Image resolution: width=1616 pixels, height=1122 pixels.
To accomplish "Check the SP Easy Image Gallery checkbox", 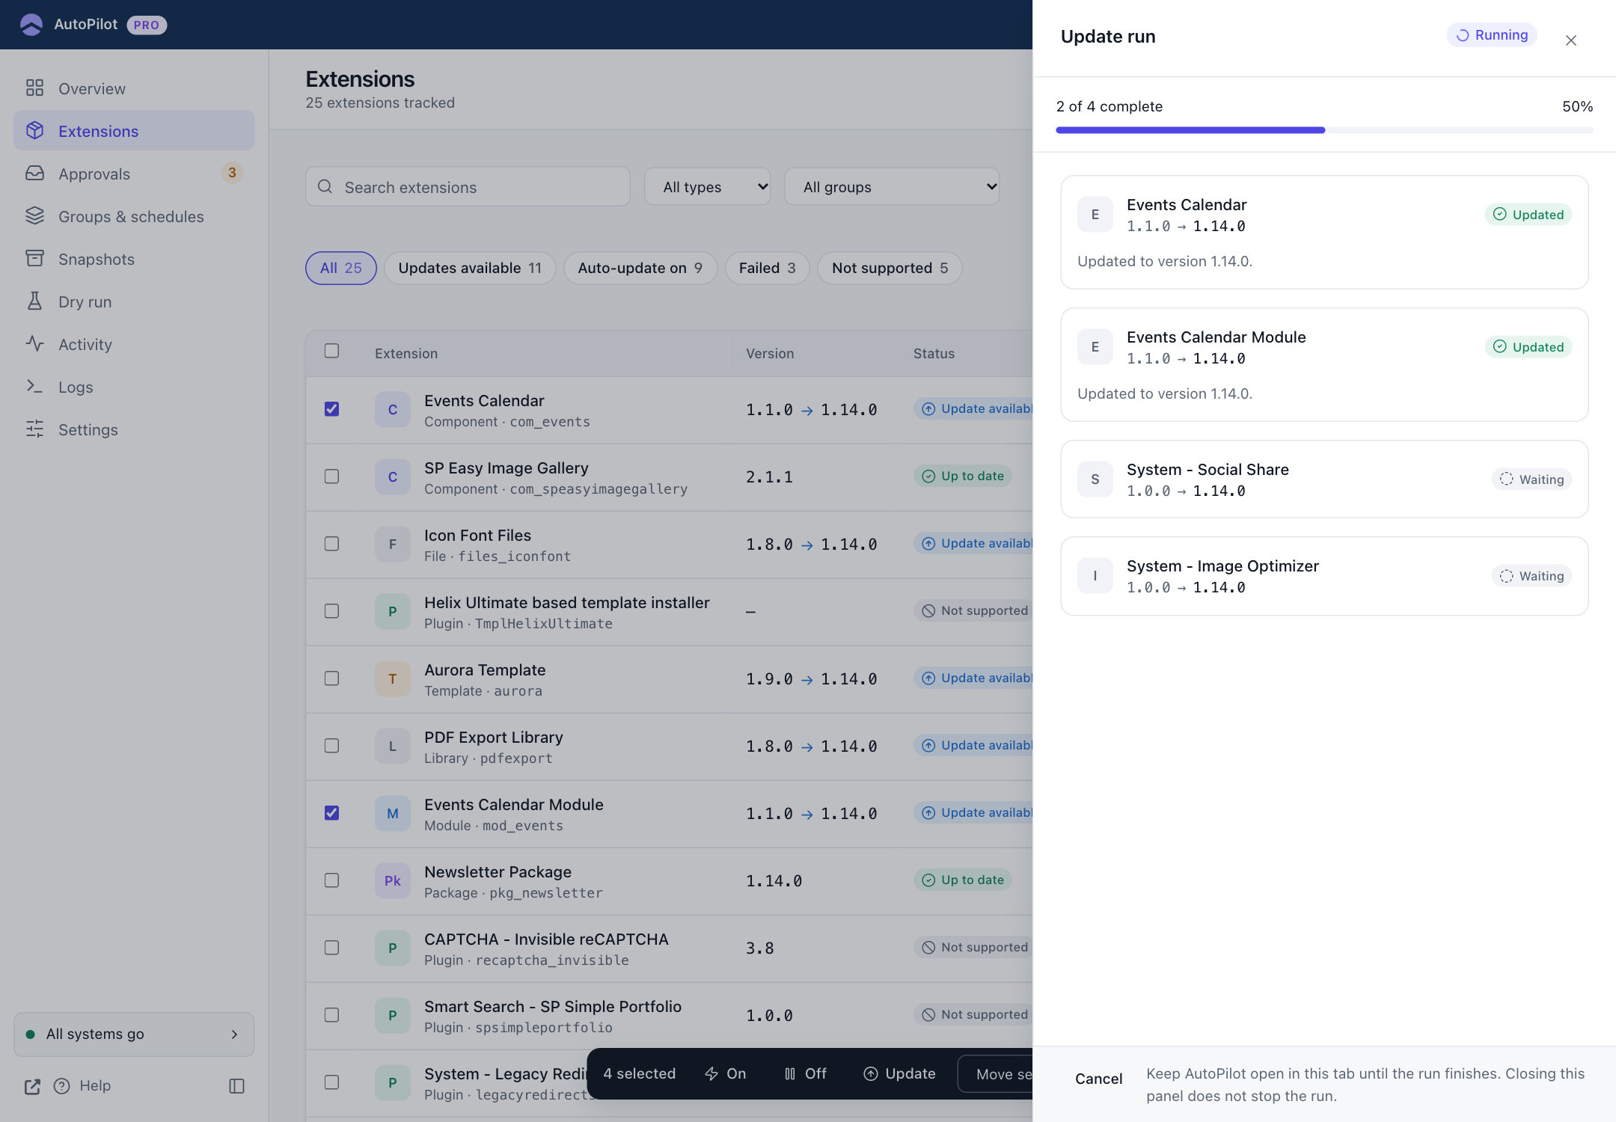I will pyautogui.click(x=331, y=476).
